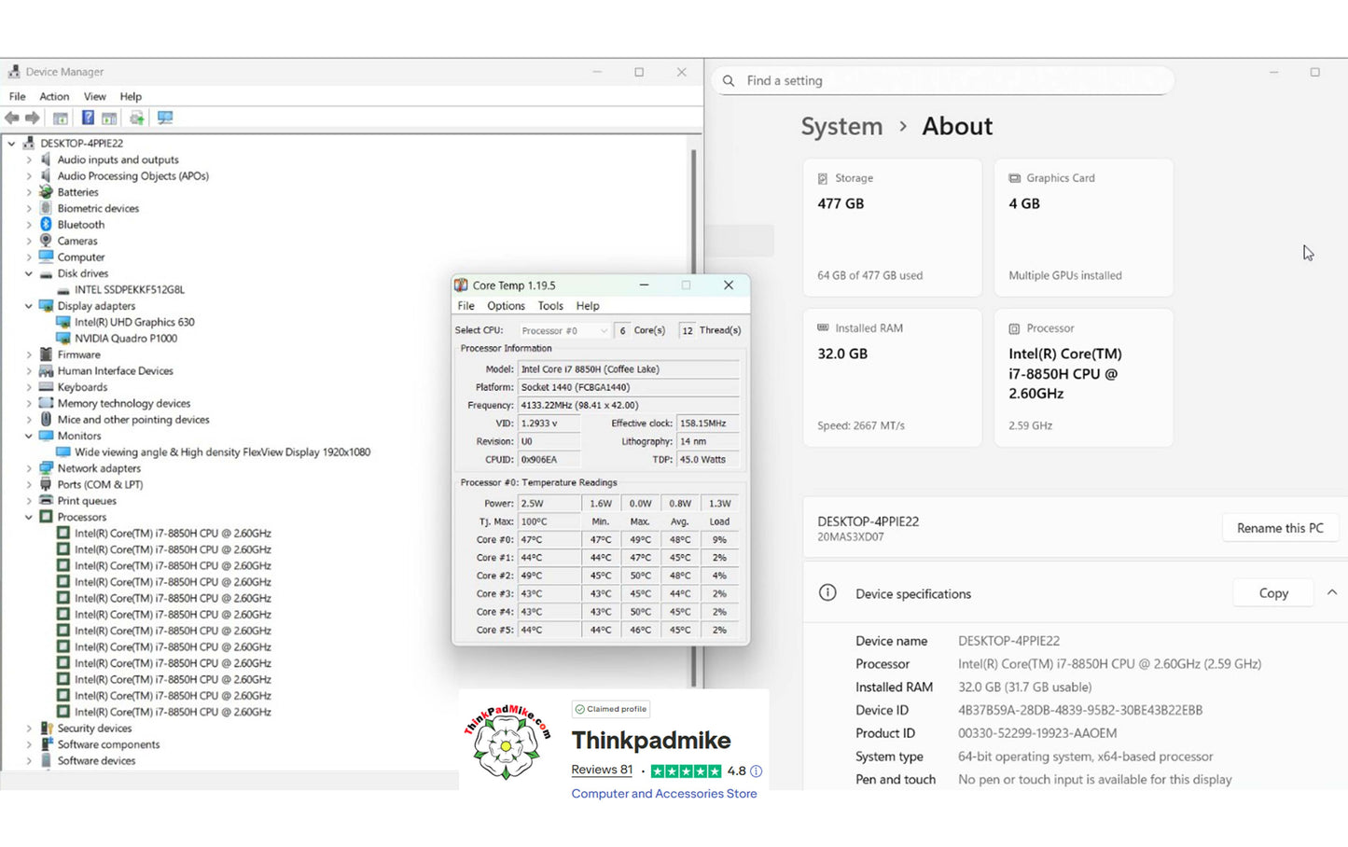Click the Core Temp app icon in title bar
Viewport: 1348px width, 847px height.
(x=461, y=285)
